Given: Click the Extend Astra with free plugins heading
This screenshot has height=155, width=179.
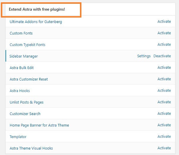Looking at the screenshot, I should pyautogui.click(x=37, y=10).
